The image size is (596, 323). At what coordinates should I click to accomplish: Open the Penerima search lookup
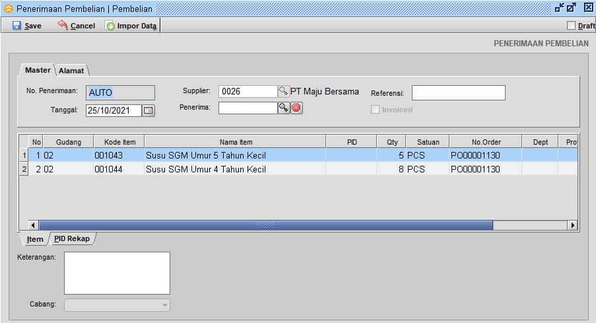click(x=284, y=108)
